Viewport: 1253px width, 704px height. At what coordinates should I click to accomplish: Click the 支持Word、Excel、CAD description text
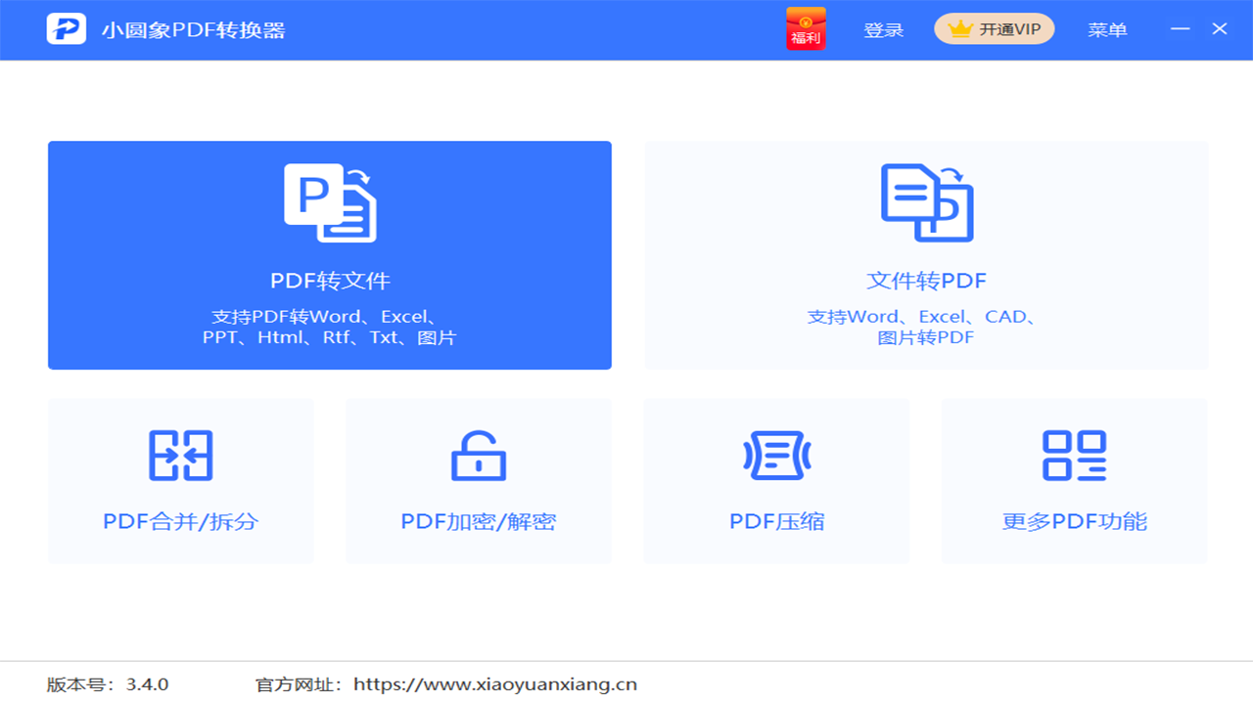[926, 327]
